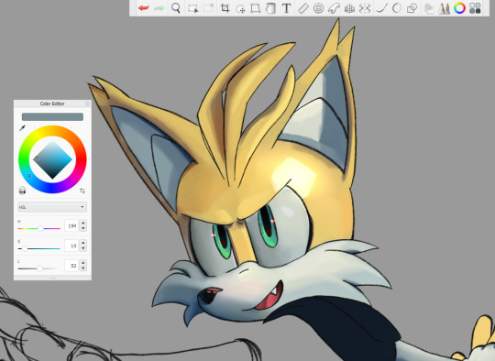
Task: Undo the last stroke with the red arrow
Action: tap(144, 8)
